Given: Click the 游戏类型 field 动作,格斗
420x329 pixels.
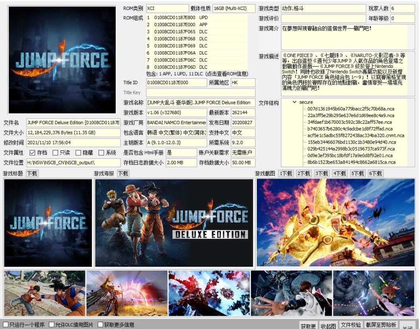Looking at the screenshot, I should [323, 8].
